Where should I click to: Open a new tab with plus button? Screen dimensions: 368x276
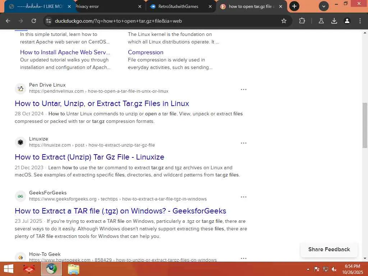pos(294,6)
